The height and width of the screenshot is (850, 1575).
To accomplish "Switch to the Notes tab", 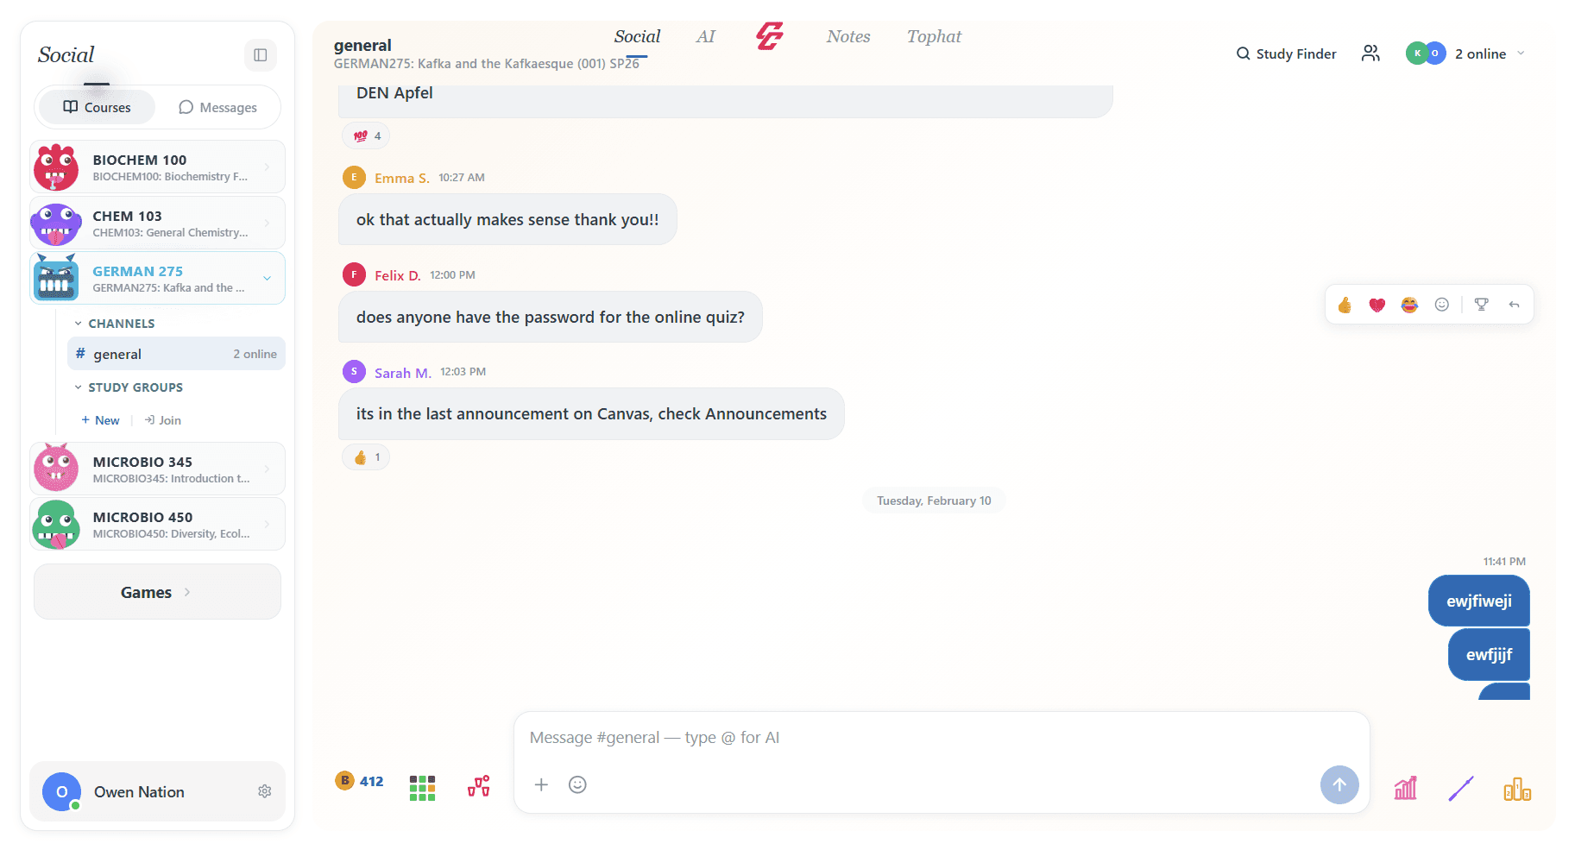I will point(847,36).
